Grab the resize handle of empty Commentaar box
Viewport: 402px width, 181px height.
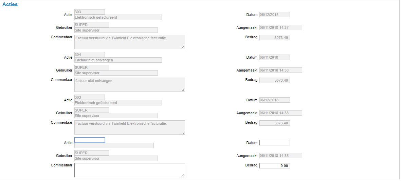(x=183, y=175)
